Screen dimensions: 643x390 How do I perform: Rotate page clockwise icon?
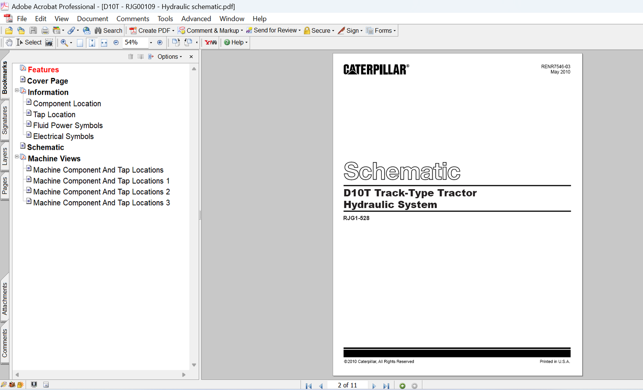pos(176,42)
